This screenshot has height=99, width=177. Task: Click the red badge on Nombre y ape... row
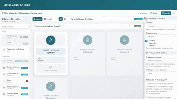point(21,37)
